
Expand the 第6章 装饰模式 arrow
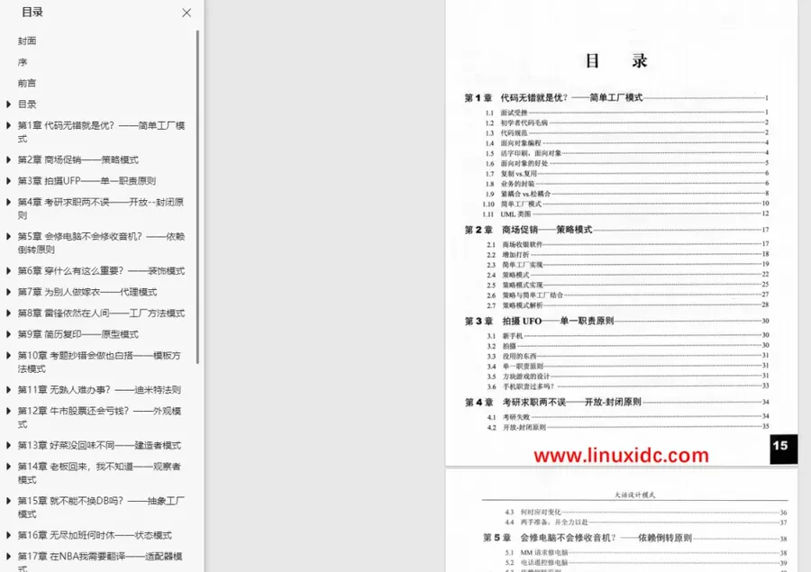pos(8,270)
